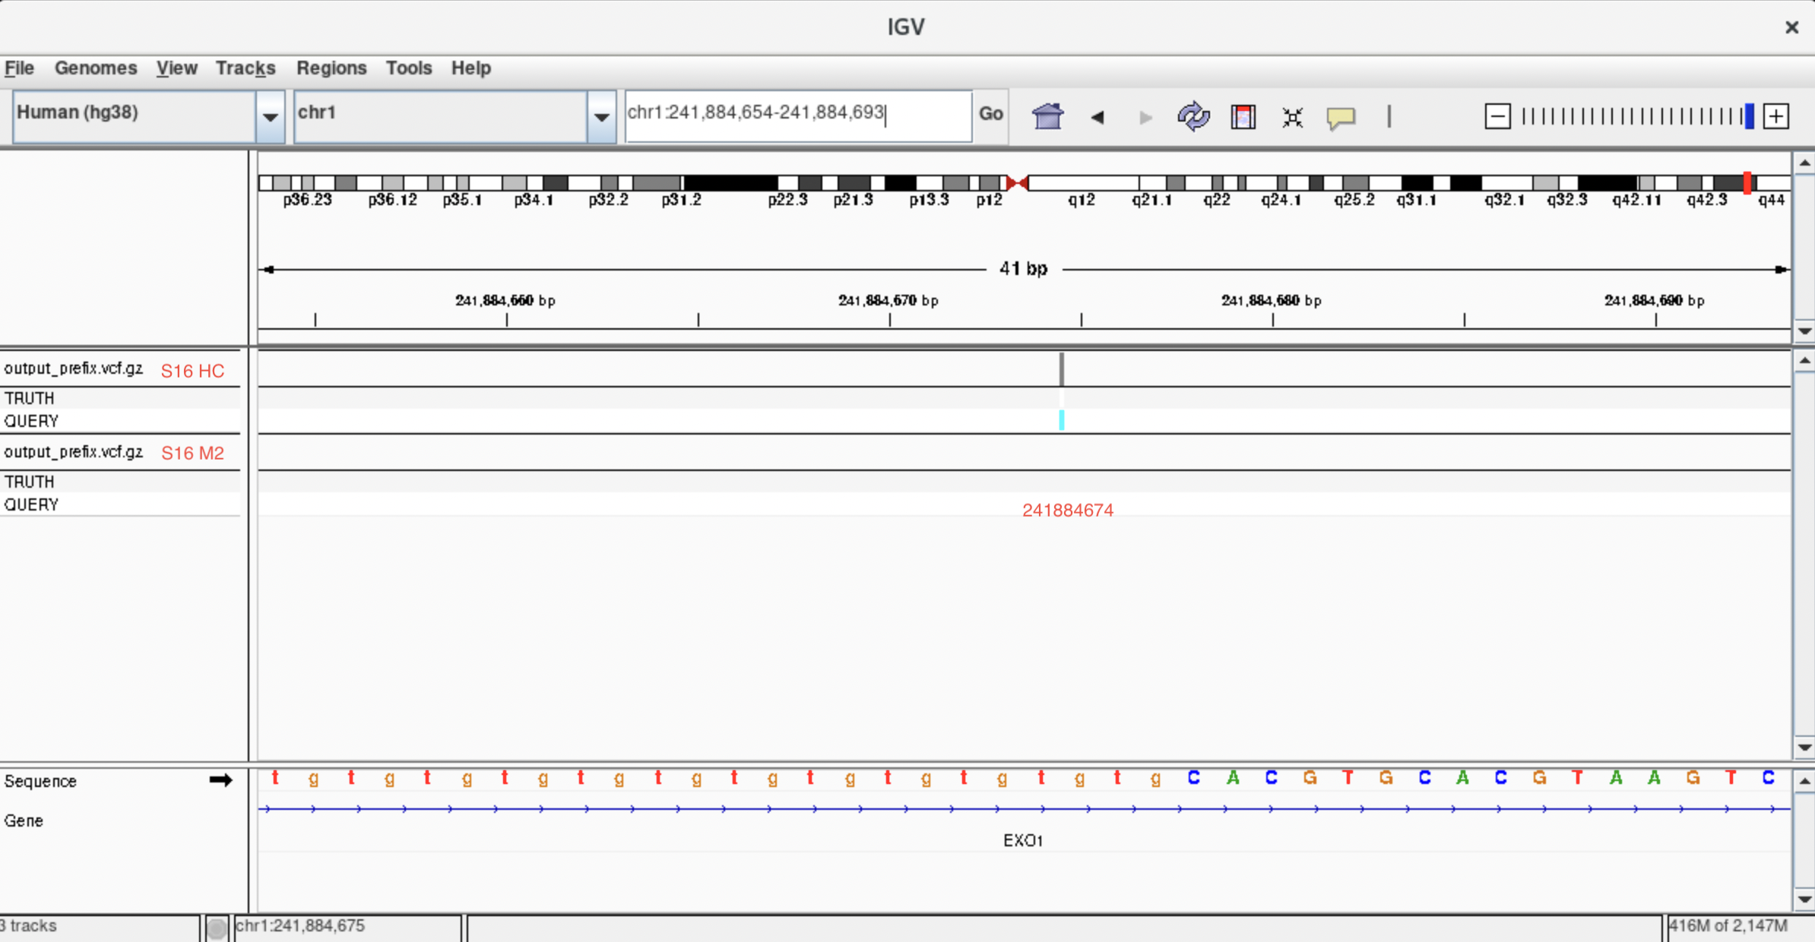Viewport: 1815px width, 942px height.
Task: Click the Sequence track label
Action: click(x=40, y=781)
